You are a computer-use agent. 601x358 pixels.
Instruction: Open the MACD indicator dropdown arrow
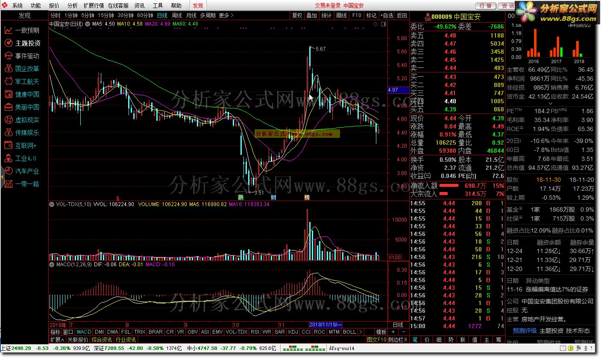52,265
